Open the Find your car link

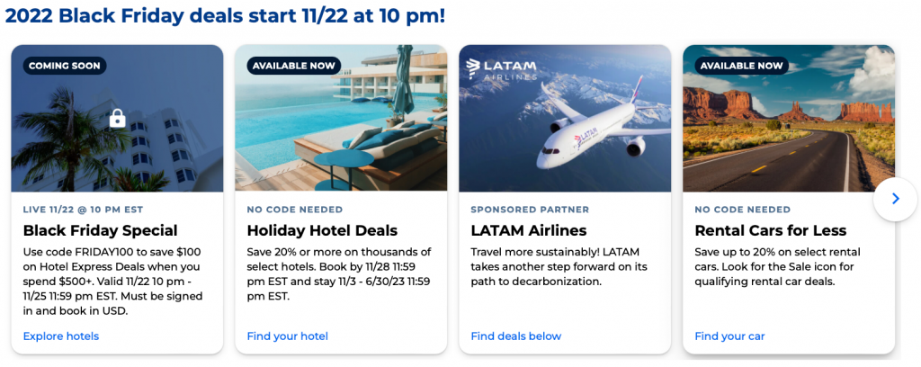click(729, 336)
